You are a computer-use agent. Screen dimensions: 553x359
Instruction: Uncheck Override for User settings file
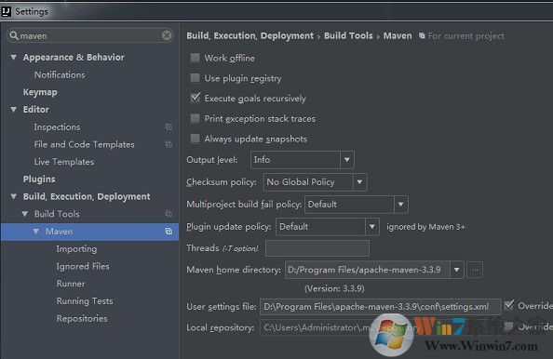(x=509, y=305)
